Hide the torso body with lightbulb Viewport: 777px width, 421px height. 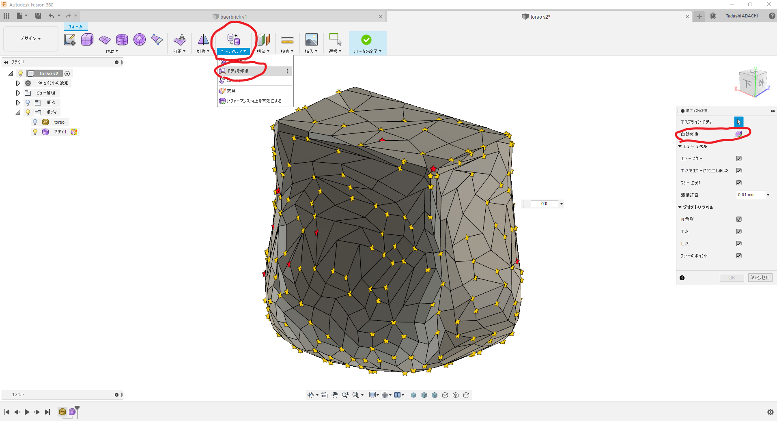[x=35, y=122]
